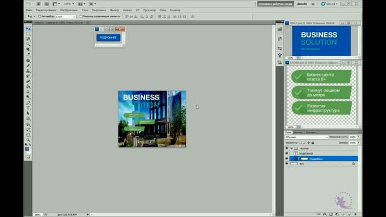The height and width of the screenshot is (217, 386).
Task: Create a new layer icon
Action: [x=349, y=215]
